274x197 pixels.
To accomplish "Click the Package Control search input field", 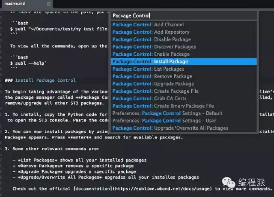I will 184,16.
